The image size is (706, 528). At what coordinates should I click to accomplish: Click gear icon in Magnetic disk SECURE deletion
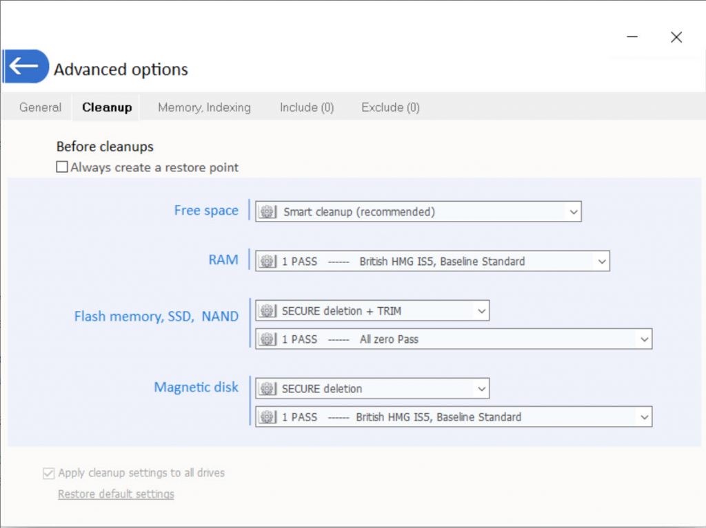(268, 388)
